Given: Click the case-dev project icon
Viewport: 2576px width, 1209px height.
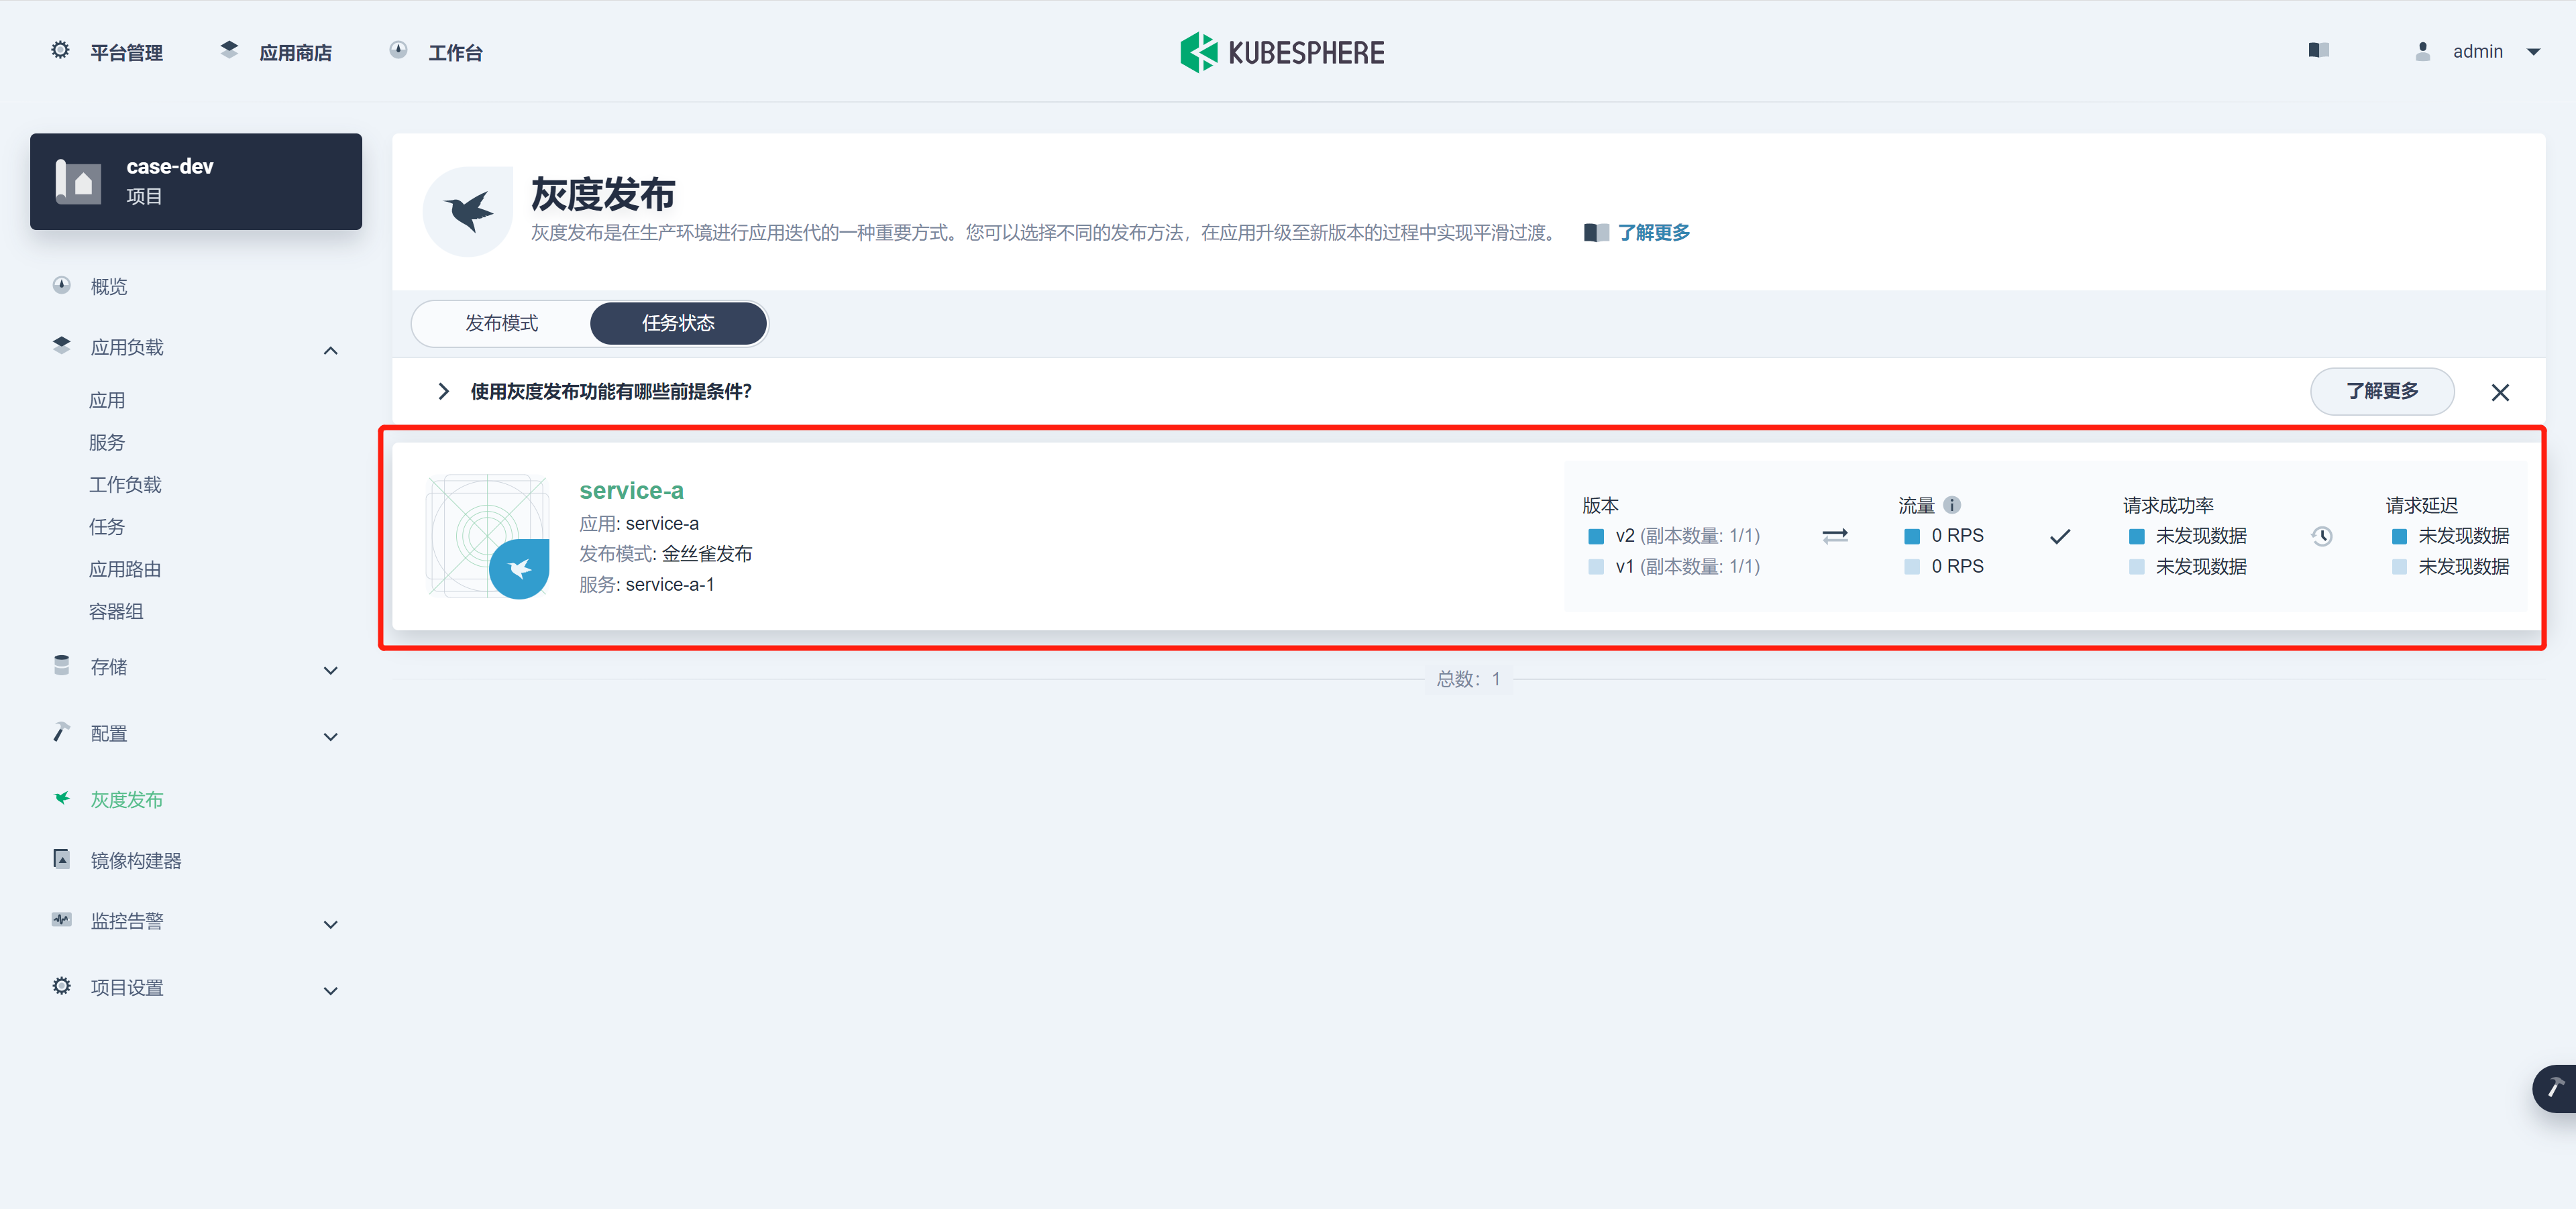Looking at the screenshot, I should coord(78,181).
